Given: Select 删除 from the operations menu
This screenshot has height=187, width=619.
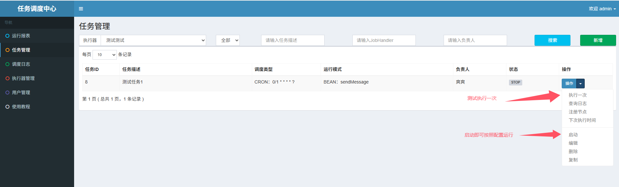Looking at the screenshot, I should (x=573, y=152).
